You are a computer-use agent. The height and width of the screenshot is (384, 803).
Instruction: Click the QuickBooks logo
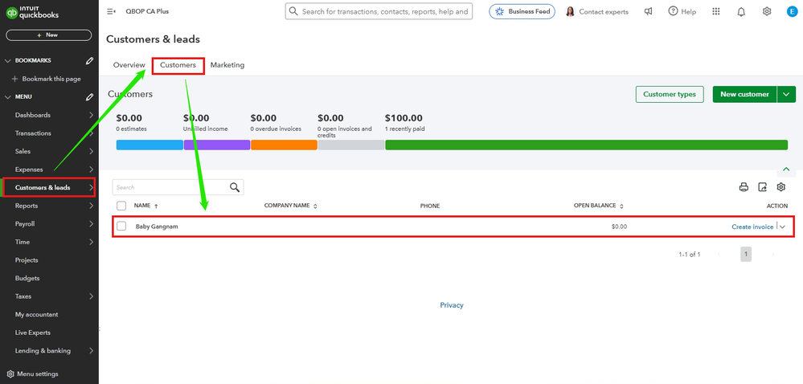point(32,12)
